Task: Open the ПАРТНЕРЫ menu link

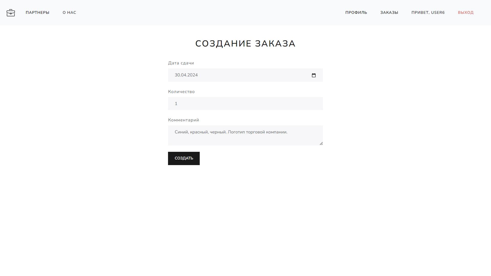Action: pyautogui.click(x=38, y=13)
